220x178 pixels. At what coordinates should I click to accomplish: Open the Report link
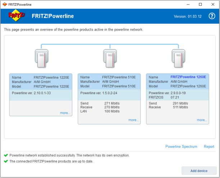tap(209, 146)
